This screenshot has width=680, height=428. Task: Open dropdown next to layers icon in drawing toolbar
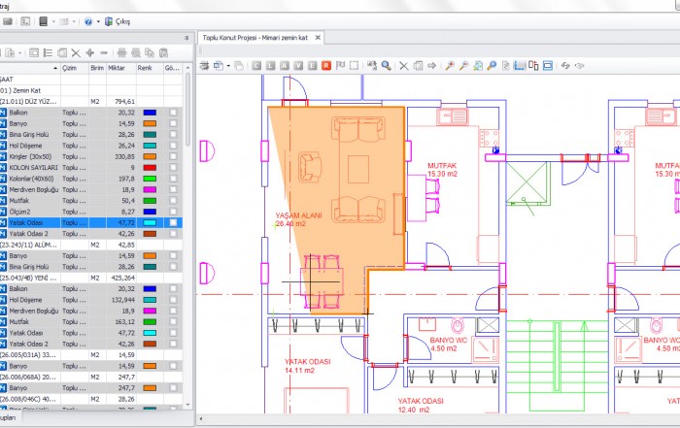click(x=227, y=66)
